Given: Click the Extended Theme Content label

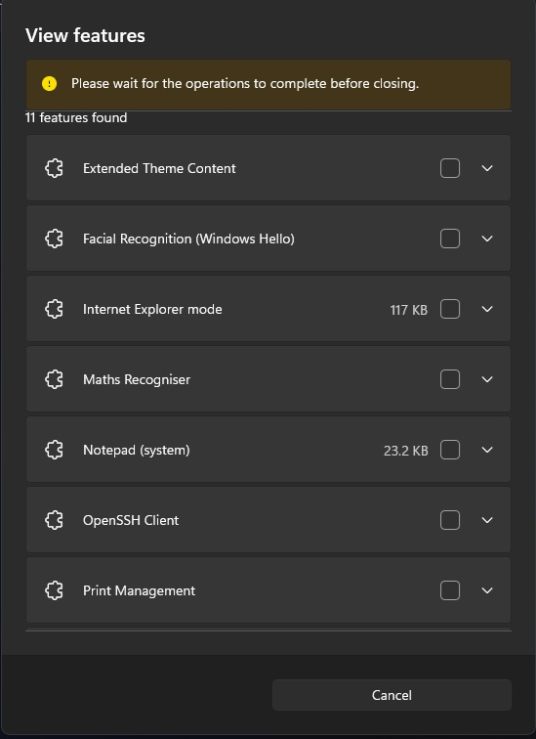Looking at the screenshot, I should (159, 168).
